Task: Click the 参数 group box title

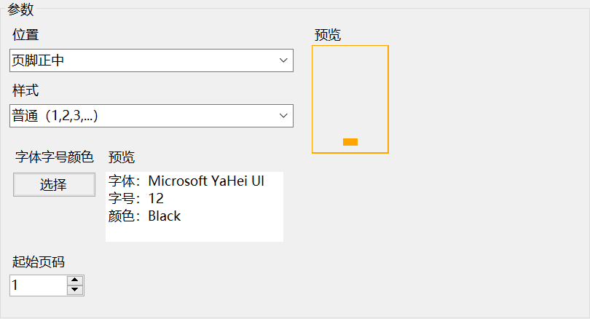Action: (x=20, y=9)
